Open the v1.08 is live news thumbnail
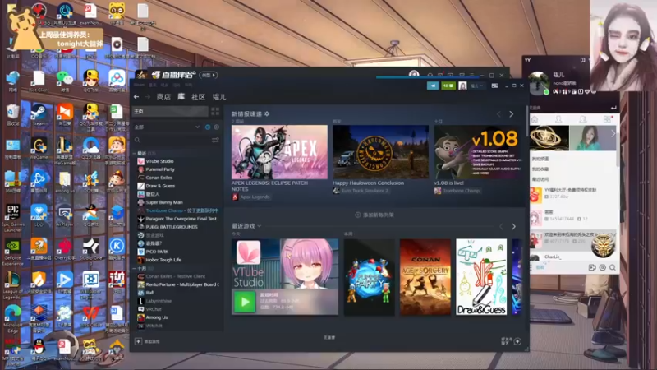657x370 pixels. pos(478,152)
